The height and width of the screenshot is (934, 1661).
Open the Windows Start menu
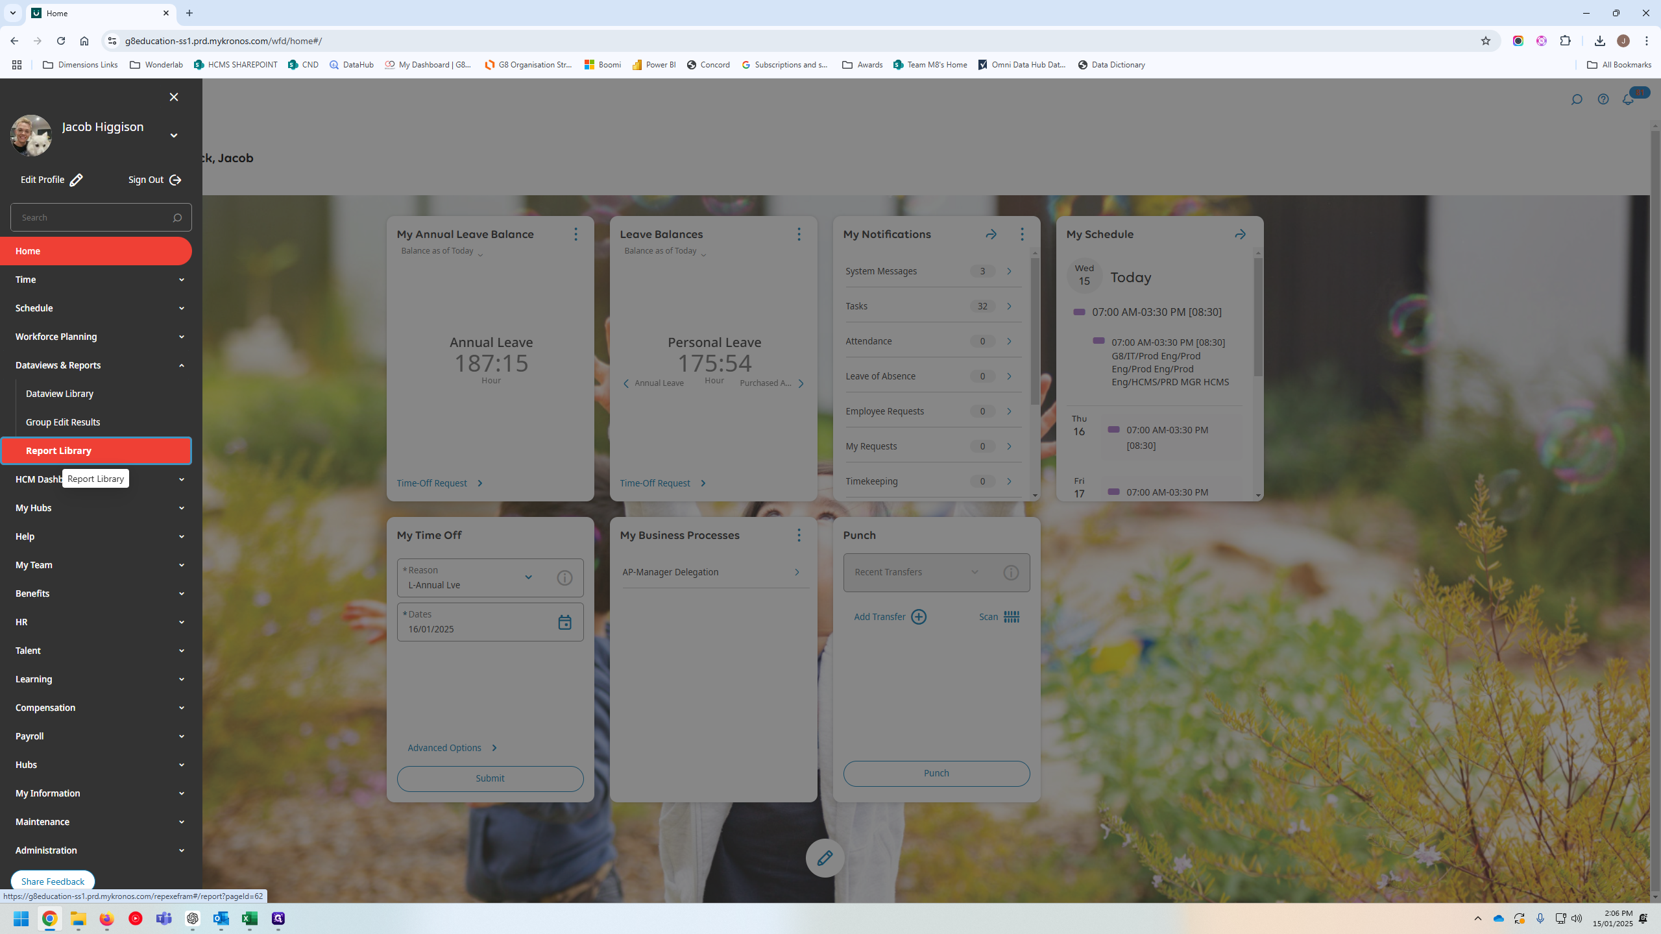[x=21, y=918]
